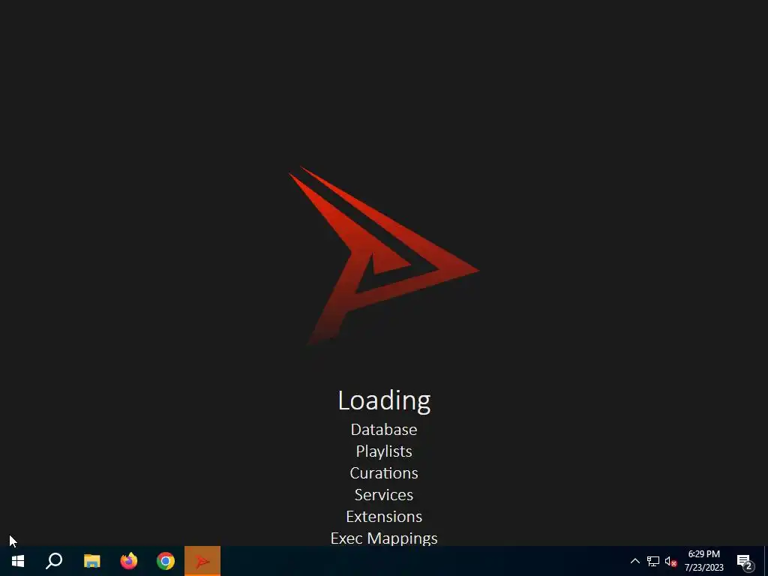This screenshot has height=576, width=768.
Task: Show hidden system tray icons
Action: click(634, 561)
